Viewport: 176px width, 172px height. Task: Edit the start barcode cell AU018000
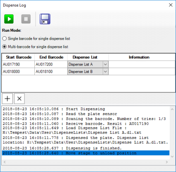[18, 72]
